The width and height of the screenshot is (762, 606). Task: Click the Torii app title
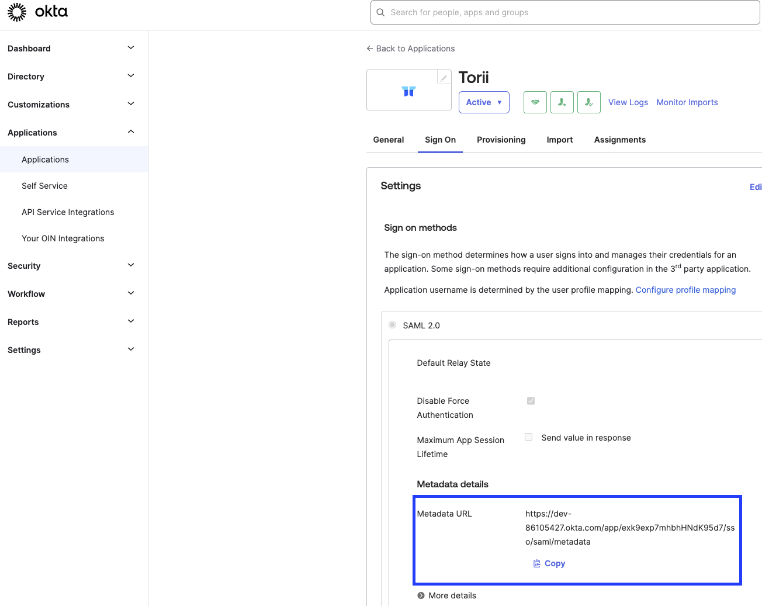point(473,78)
